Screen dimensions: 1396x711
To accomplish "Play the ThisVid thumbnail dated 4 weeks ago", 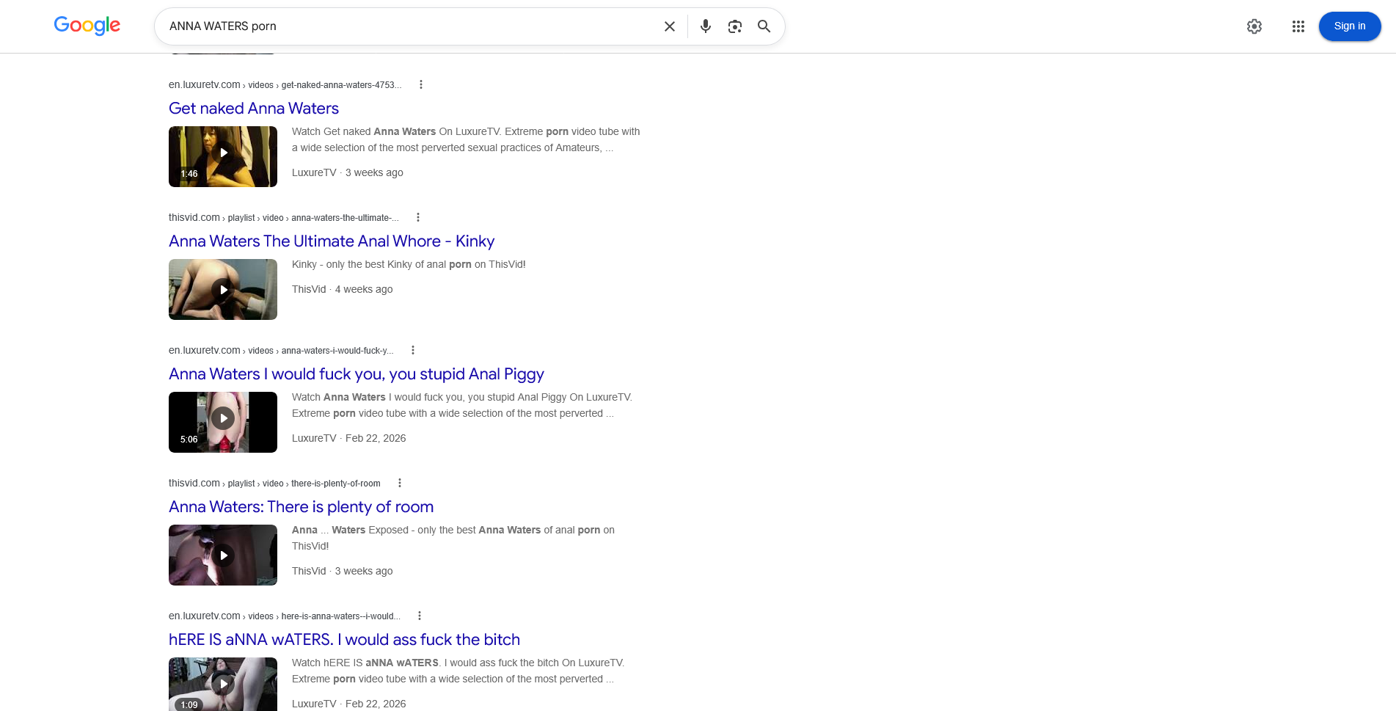I will tap(223, 289).
